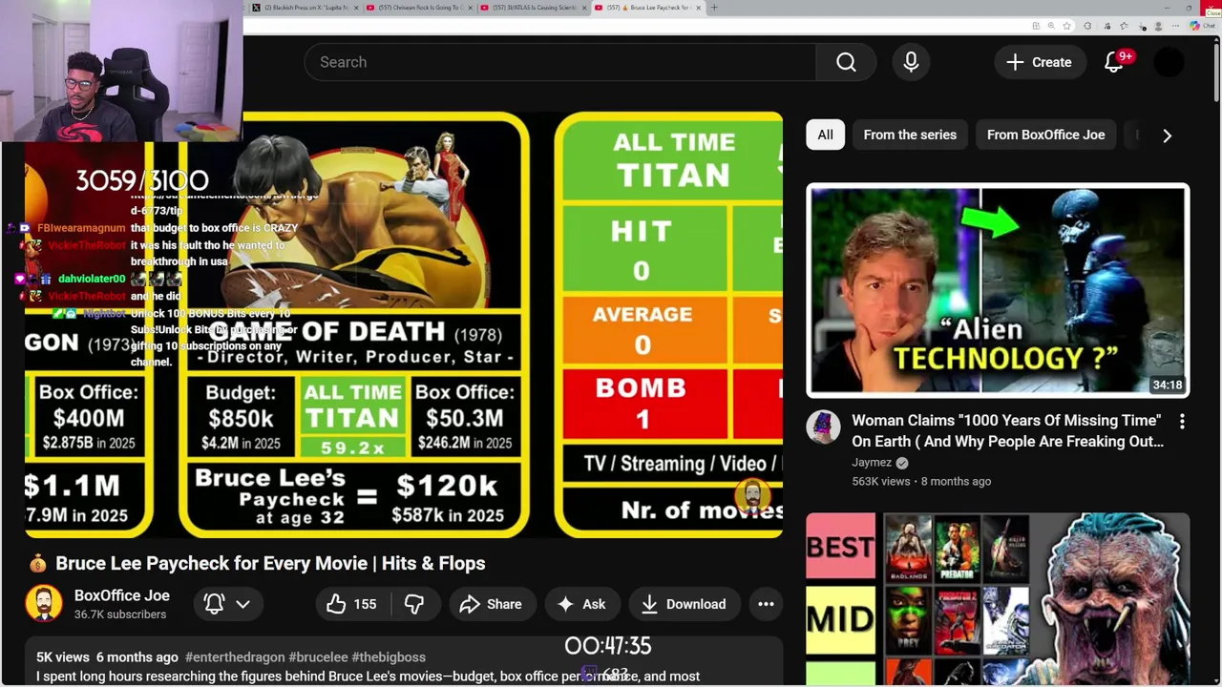The width and height of the screenshot is (1222, 687).
Task: Open BoxOffice Joe channel name link
Action: click(122, 595)
